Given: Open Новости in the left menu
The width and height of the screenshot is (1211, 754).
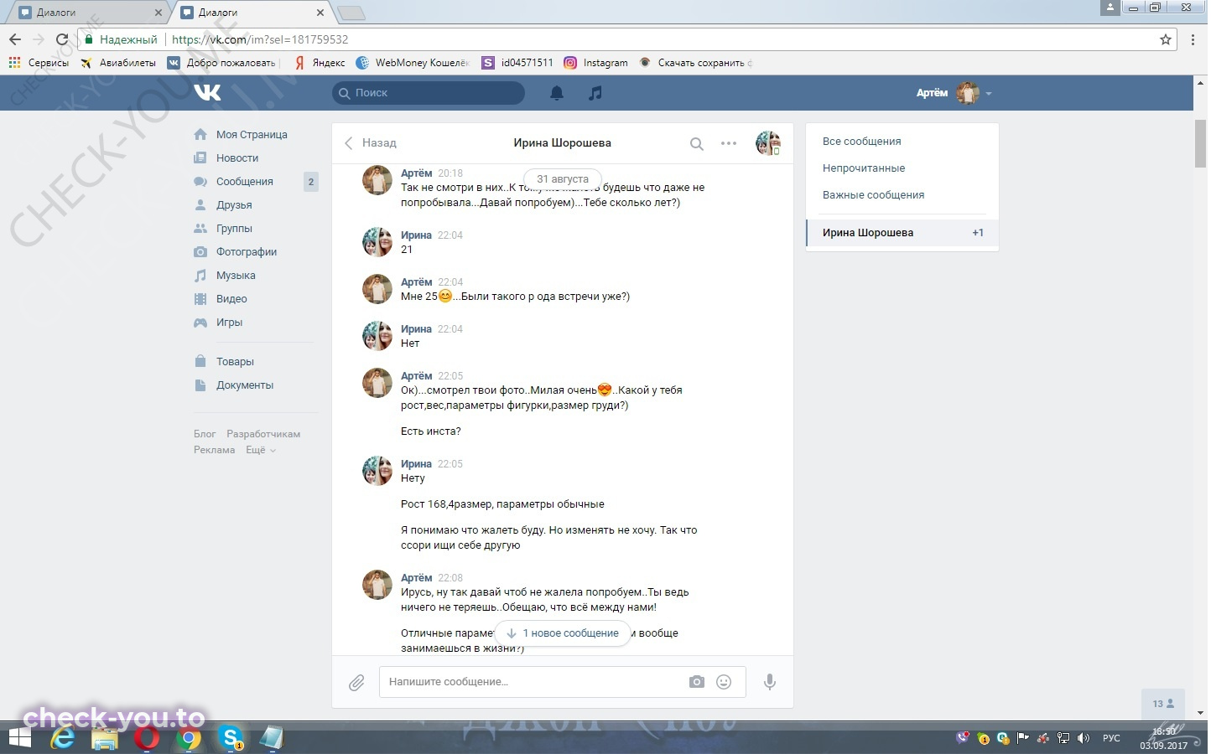Looking at the screenshot, I should [237, 158].
